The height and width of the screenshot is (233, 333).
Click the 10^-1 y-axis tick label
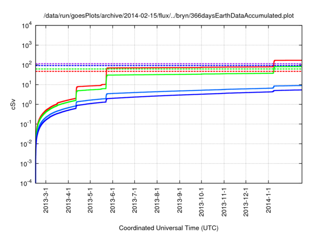pos(26,124)
